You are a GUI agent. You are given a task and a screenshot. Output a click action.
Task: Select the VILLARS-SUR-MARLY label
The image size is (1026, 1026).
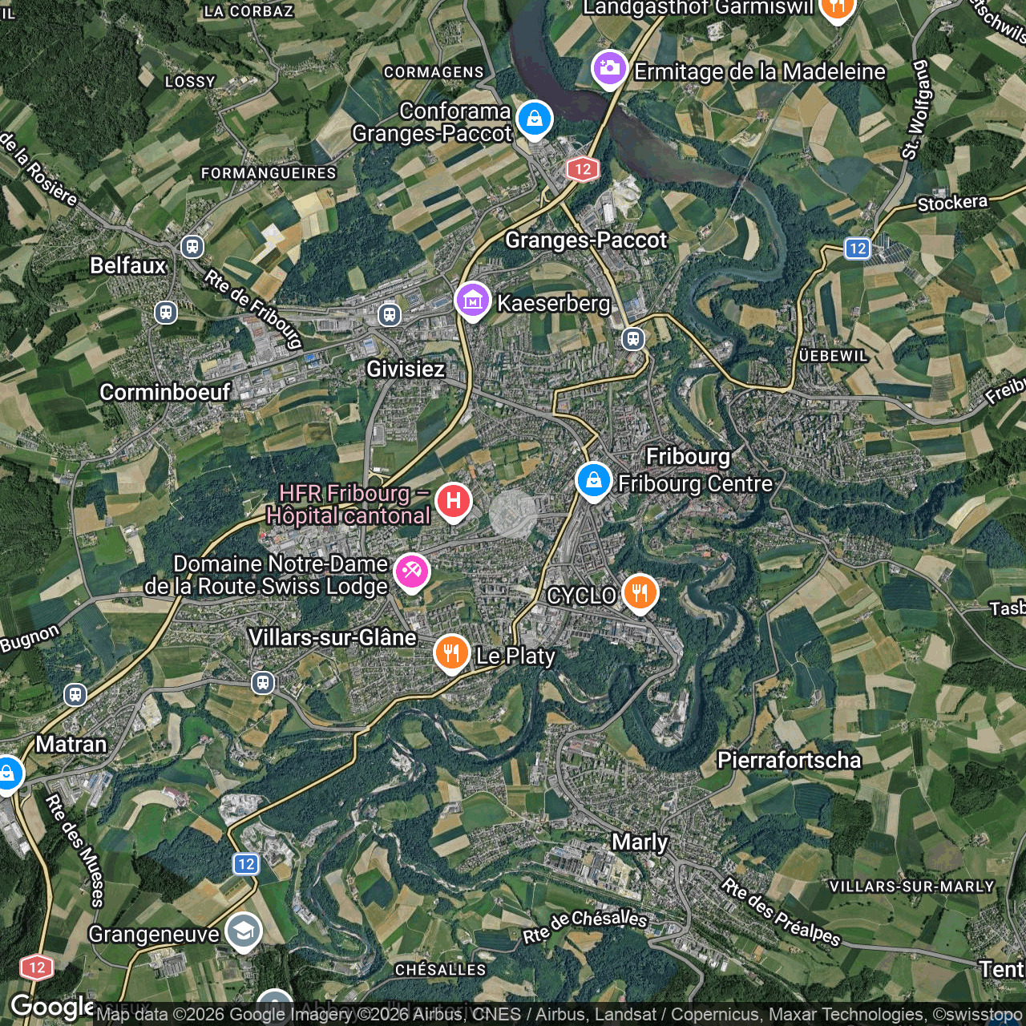click(911, 887)
